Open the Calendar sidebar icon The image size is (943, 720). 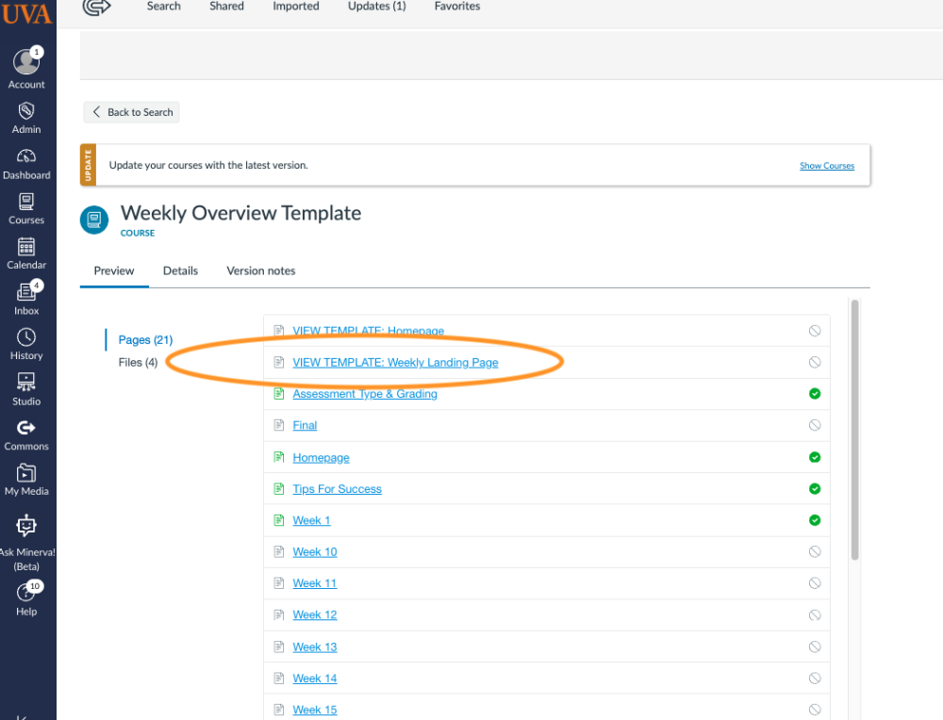pos(26,246)
